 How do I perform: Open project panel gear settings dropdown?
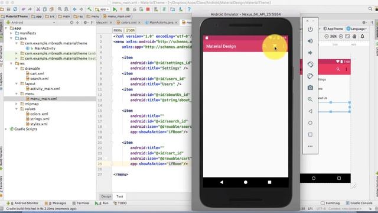click(x=86, y=22)
